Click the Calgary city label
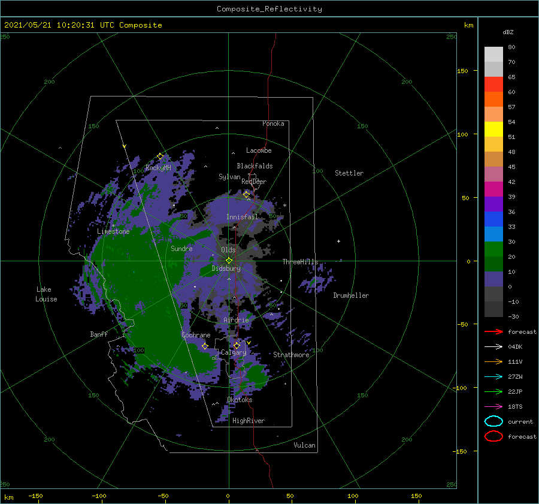The image size is (539, 504). 234,352
